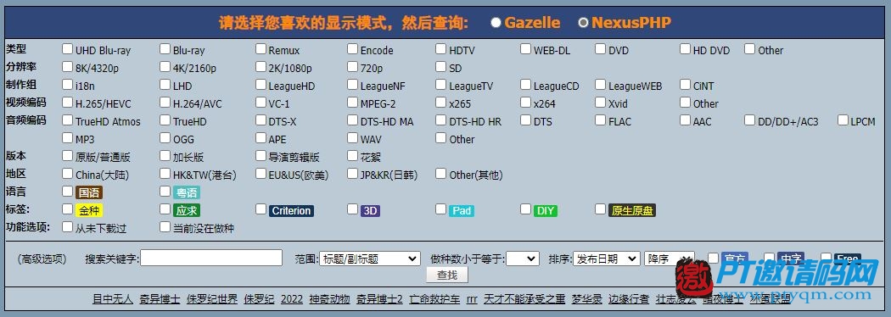
Task: Open the 亡命救护车 quick search link
Action: [x=434, y=299]
